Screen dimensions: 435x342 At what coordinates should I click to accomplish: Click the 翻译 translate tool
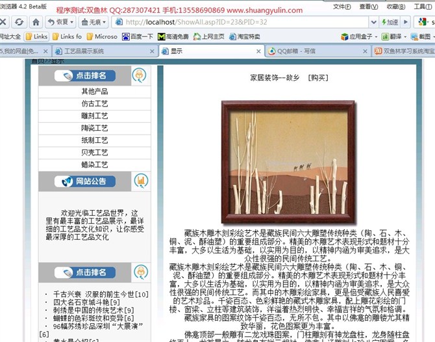[391, 36]
